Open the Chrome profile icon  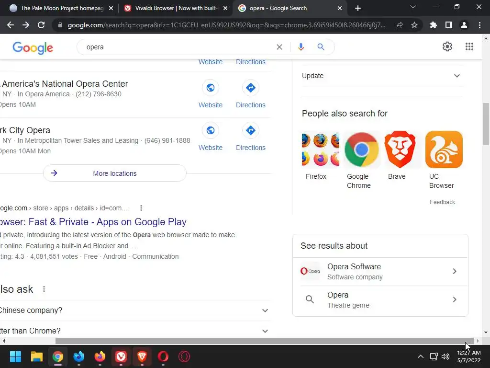pyautogui.click(x=464, y=25)
